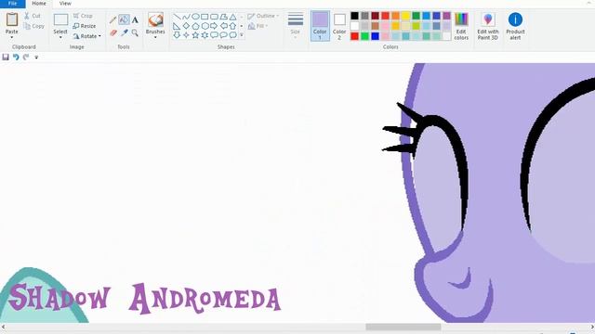This screenshot has height=334, width=595.
Task: Select the Magnifier tool
Action: pos(135,33)
